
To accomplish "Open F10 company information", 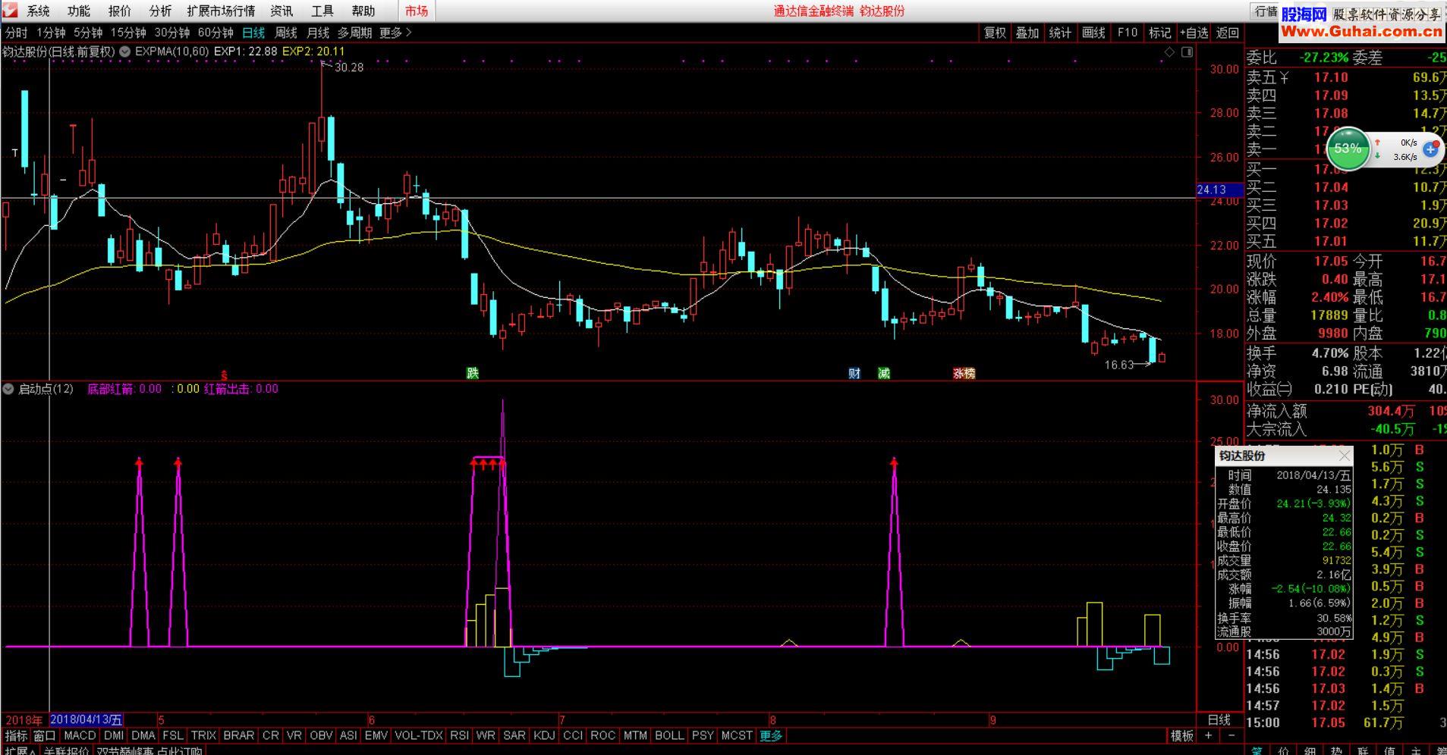I will click(x=1127, y=33).
